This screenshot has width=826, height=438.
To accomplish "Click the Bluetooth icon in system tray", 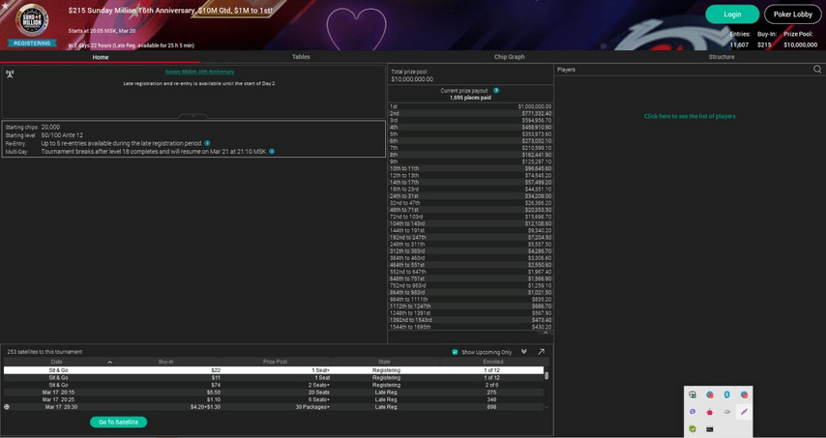I will coord(726,394).
